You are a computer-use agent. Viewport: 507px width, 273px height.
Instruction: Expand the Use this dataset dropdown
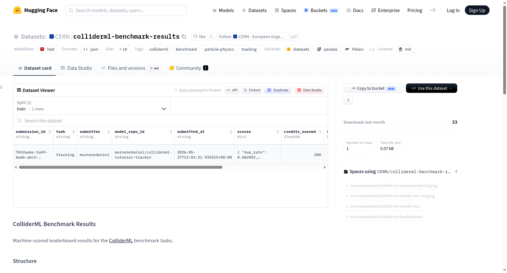point(431,88)
